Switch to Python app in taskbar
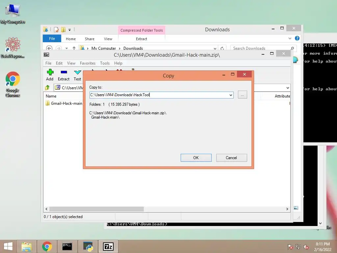 point(88,246)
